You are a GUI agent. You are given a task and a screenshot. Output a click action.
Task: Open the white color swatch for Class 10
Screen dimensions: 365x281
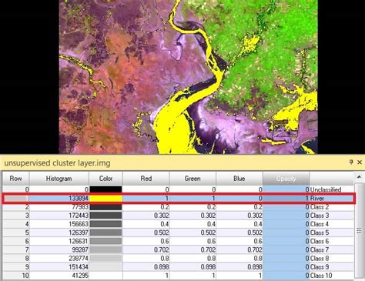(105, 276)
